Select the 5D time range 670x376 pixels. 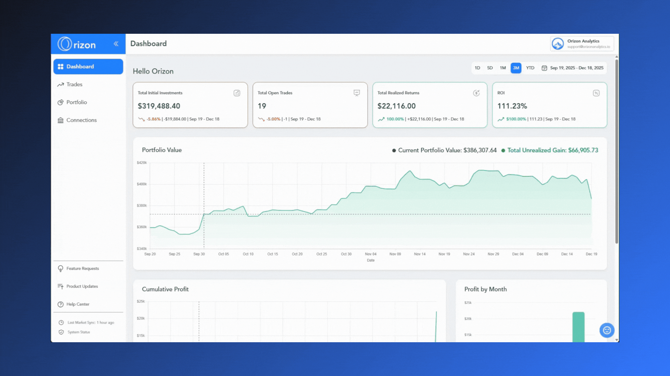pos(490,68)
